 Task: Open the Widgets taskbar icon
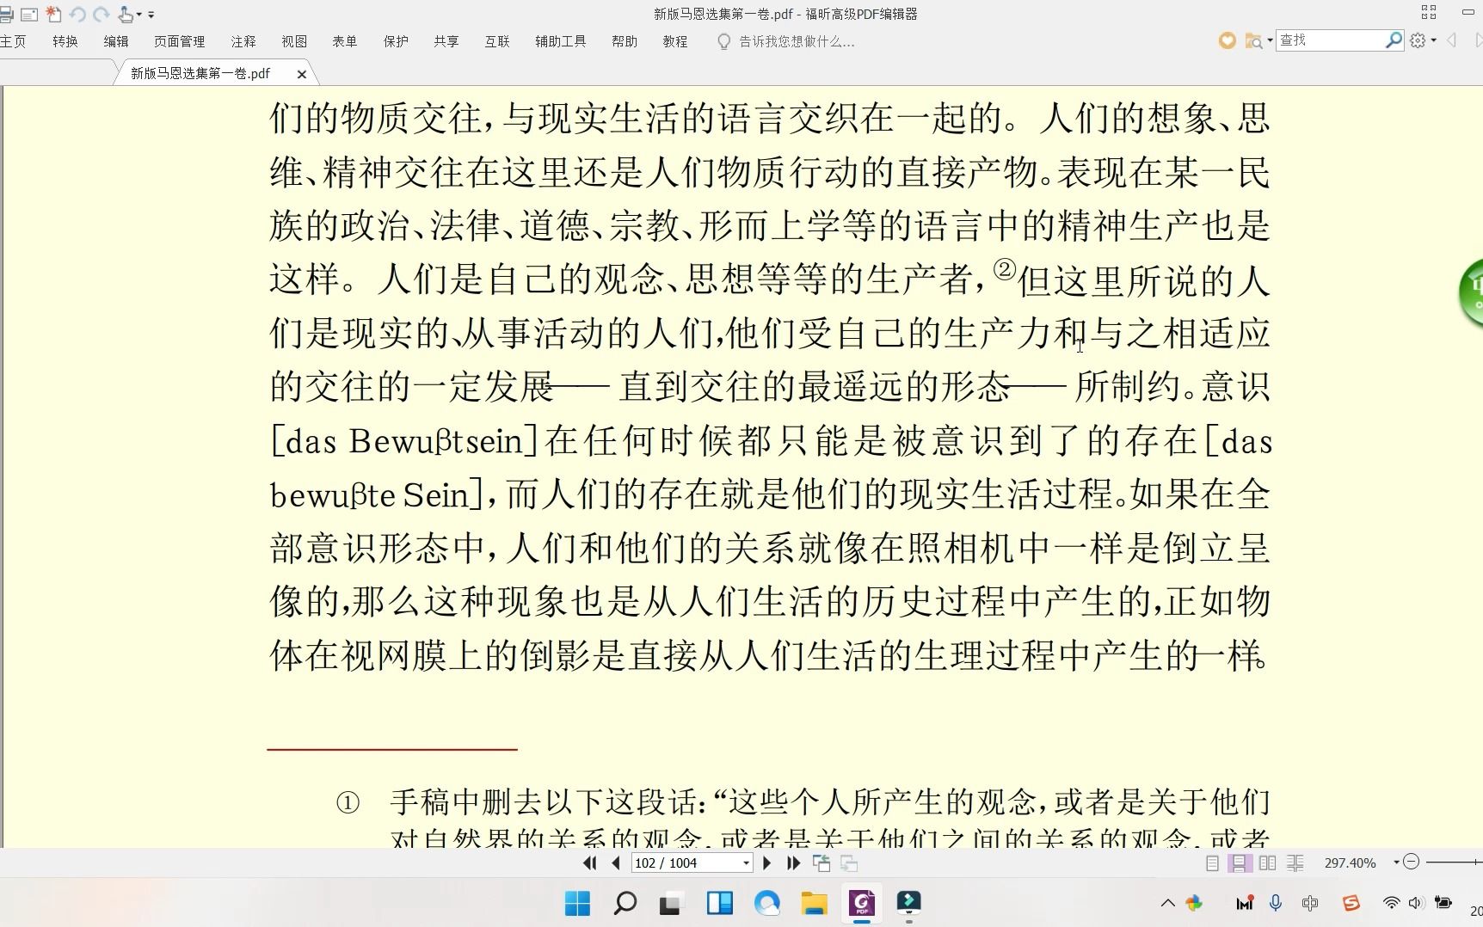(x=719, y=903)
